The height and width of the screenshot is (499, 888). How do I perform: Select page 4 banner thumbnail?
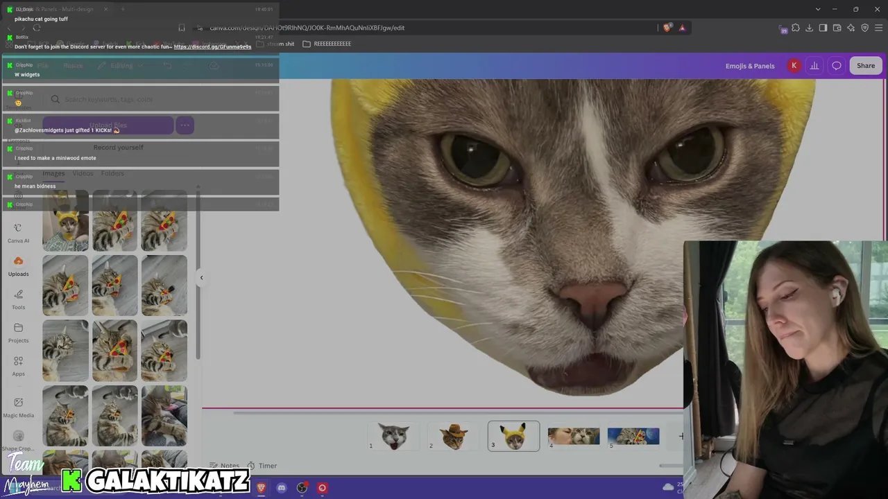tap(574, 436)
